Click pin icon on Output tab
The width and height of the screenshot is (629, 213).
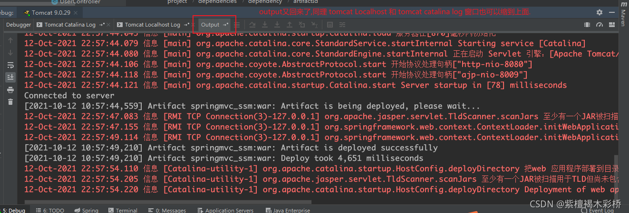225,25
